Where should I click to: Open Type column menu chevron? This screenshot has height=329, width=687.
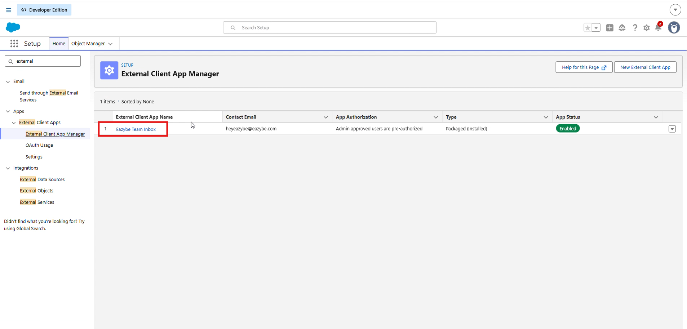point(546,117)
